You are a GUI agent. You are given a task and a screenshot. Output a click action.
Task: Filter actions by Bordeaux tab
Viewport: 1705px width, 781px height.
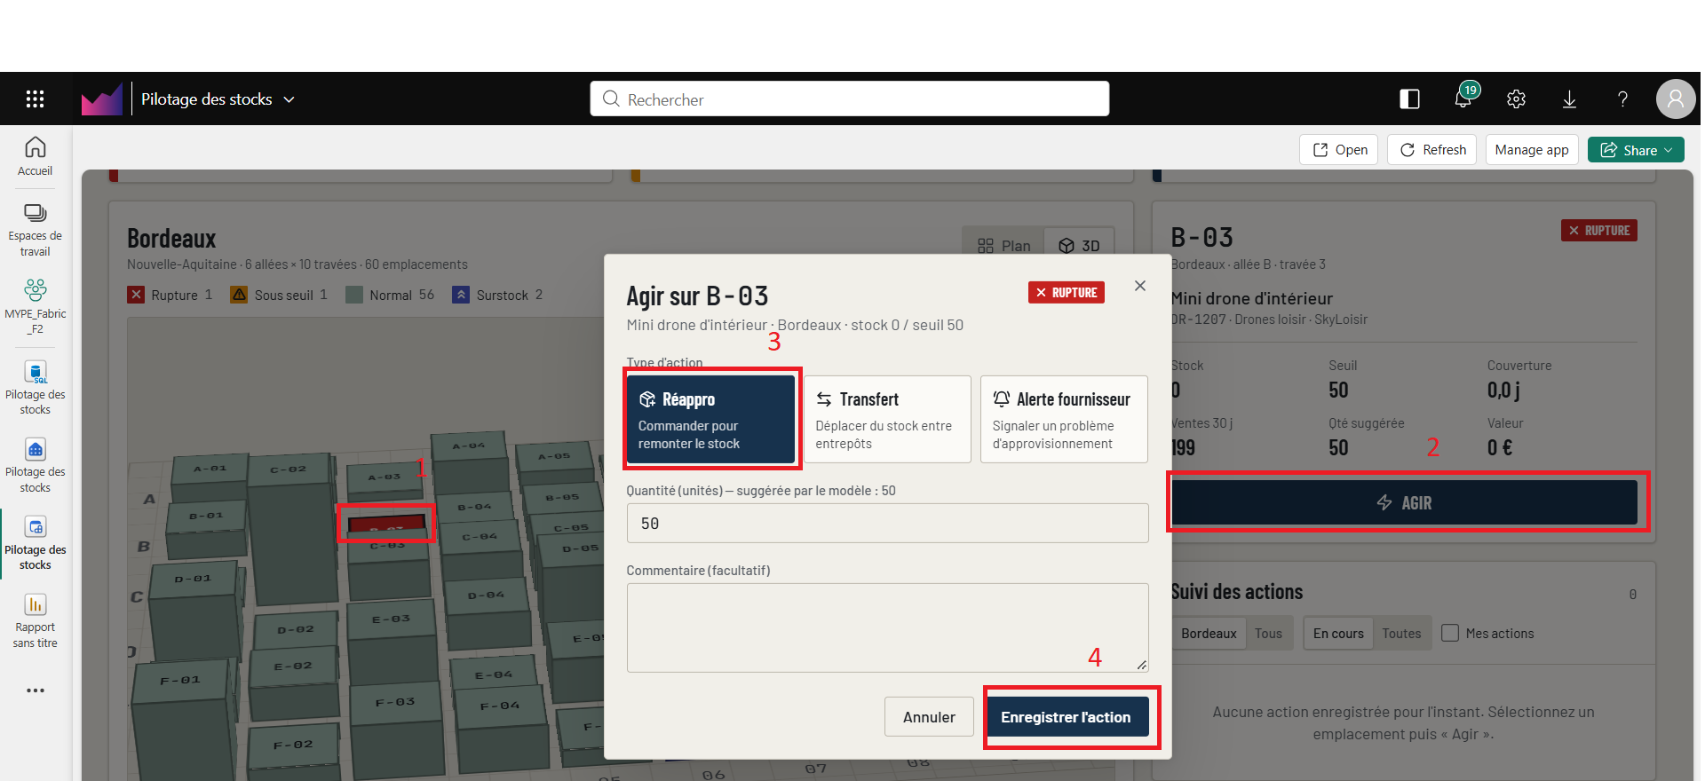pos(1209,634)
